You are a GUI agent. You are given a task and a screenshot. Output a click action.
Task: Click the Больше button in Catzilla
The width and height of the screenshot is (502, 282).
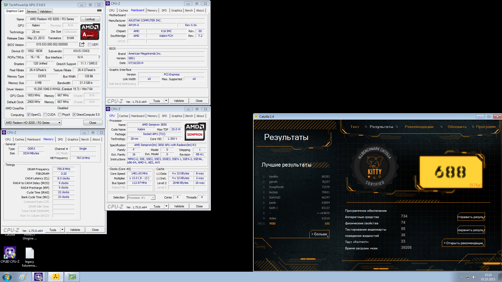[x=319, y=234]
